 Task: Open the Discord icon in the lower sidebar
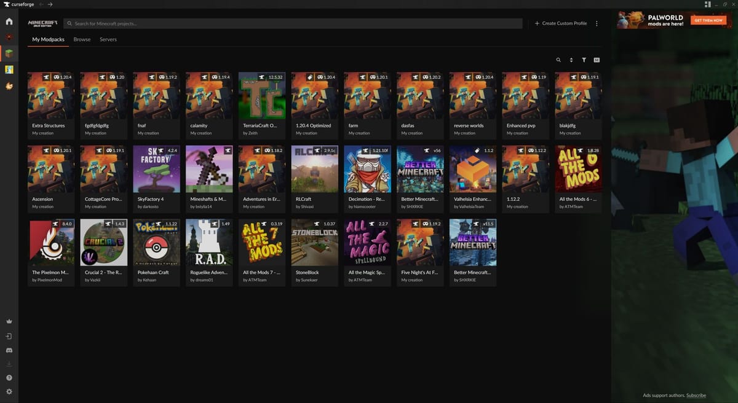[x=9, y=350]
